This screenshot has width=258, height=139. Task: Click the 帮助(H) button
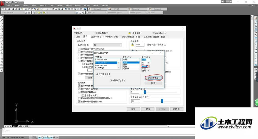(x=176, y=109)
